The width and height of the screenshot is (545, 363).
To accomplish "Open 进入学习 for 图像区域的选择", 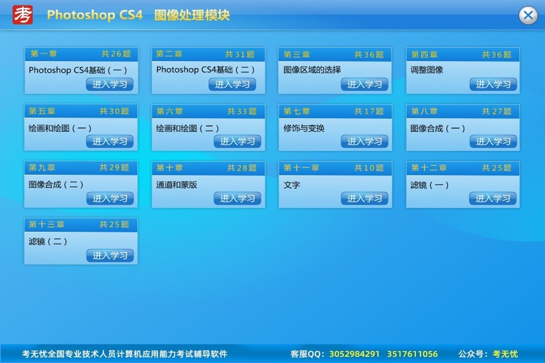I will coord(365,84).
